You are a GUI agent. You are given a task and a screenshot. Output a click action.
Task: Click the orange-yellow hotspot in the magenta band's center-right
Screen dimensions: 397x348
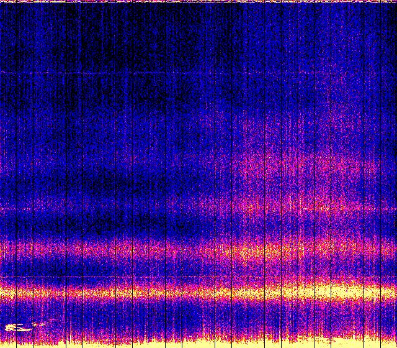[261, 252]
